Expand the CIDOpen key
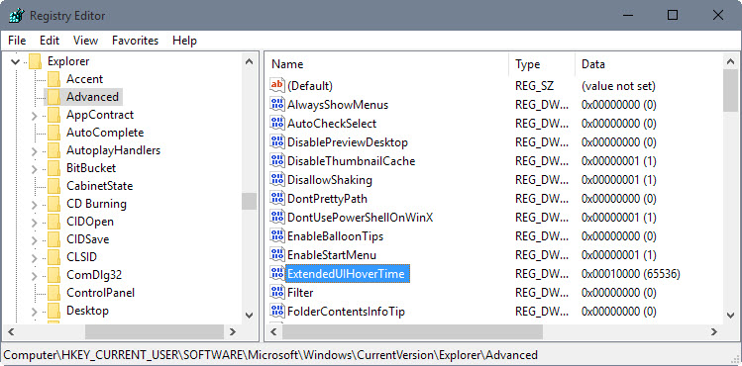 [x=34, y=223]
